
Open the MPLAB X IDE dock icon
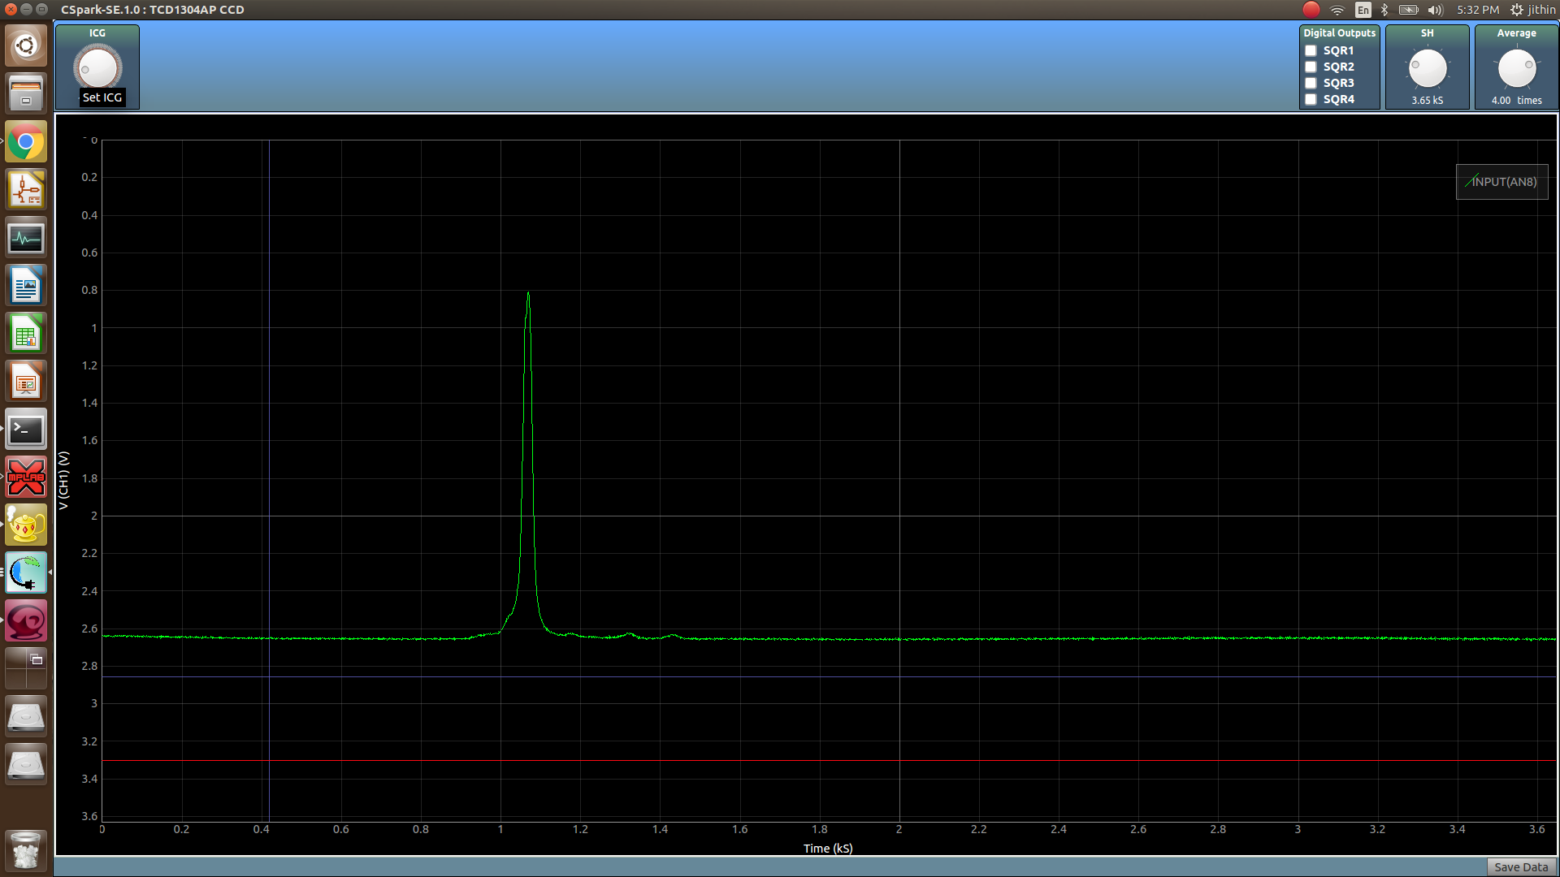tap(26, 477)
